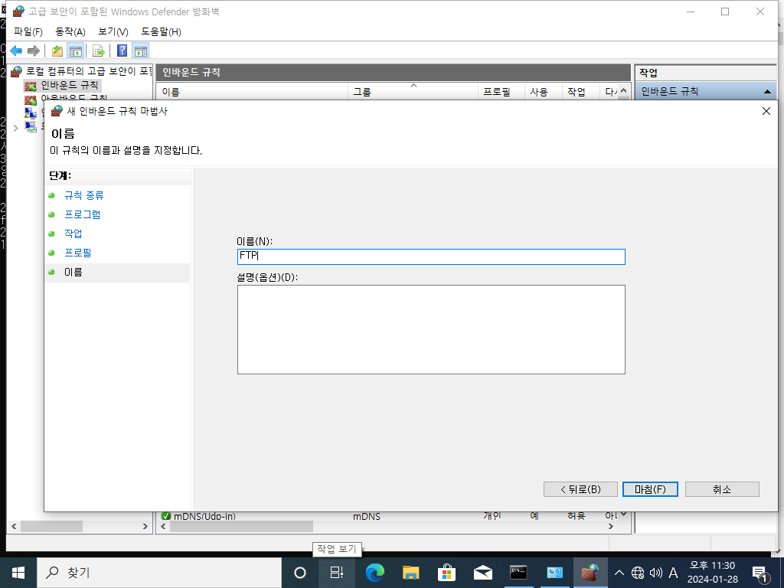
Task: Click the Back button (뒤로)
Action: pyautogui.click(x=580, y=489)
